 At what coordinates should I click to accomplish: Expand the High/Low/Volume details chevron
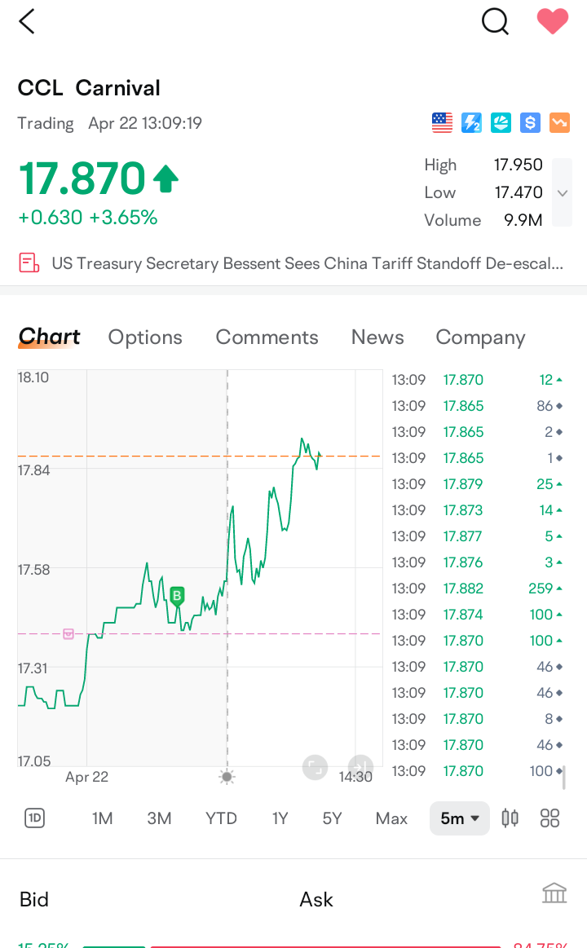[x=563, y=193]
